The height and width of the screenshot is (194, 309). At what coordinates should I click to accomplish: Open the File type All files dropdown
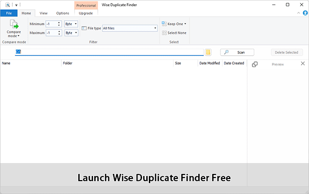130,28
